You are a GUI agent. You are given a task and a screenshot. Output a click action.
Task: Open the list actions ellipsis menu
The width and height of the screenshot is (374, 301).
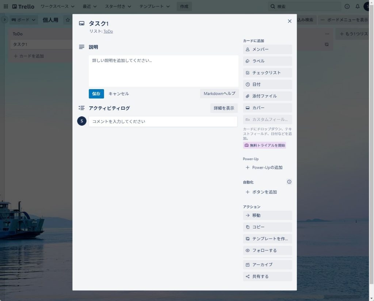coord(327,34)
